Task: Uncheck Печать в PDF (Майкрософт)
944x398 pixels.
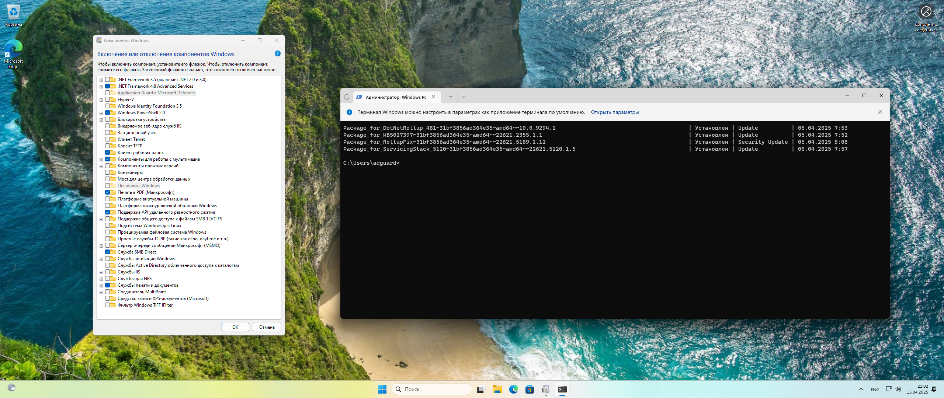Action: (108, 192)
